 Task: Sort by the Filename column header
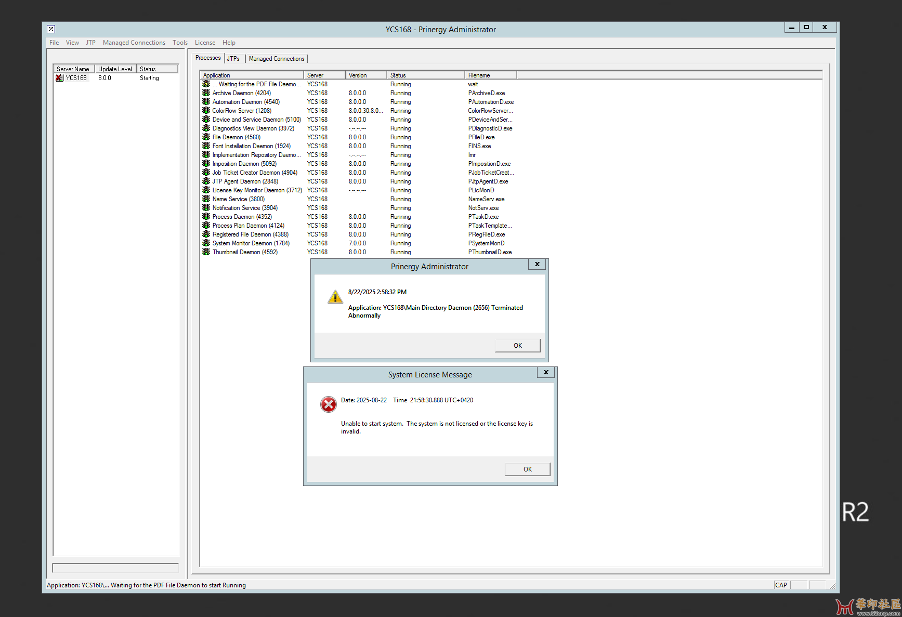[491, 75]
